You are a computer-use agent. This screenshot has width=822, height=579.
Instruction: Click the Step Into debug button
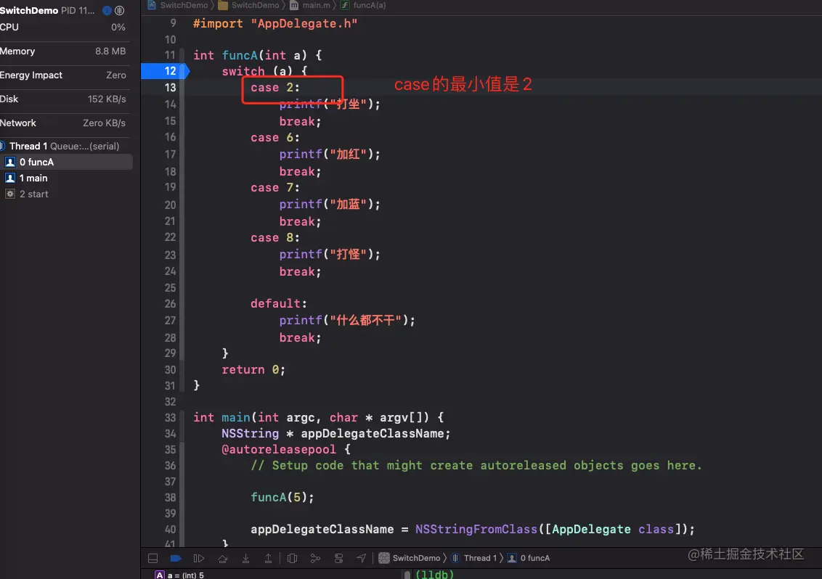point(245,558)
